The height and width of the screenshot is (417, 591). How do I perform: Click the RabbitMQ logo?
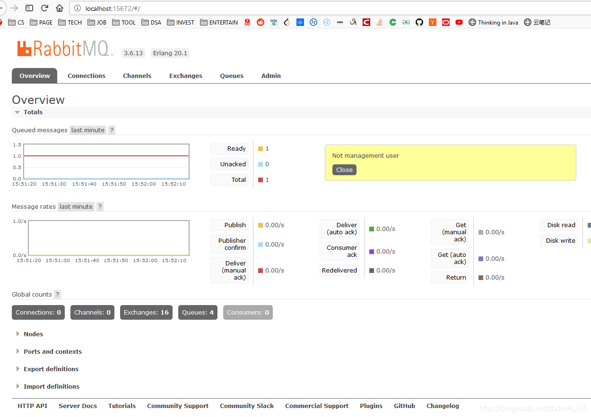coord(65,49)
